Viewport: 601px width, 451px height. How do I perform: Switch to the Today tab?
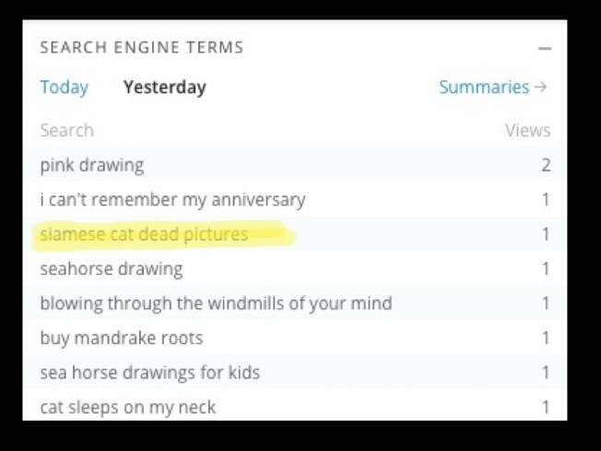[64, 88]
